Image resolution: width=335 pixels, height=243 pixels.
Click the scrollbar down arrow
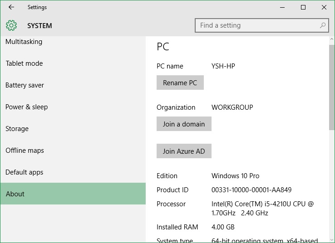[331, 240]
